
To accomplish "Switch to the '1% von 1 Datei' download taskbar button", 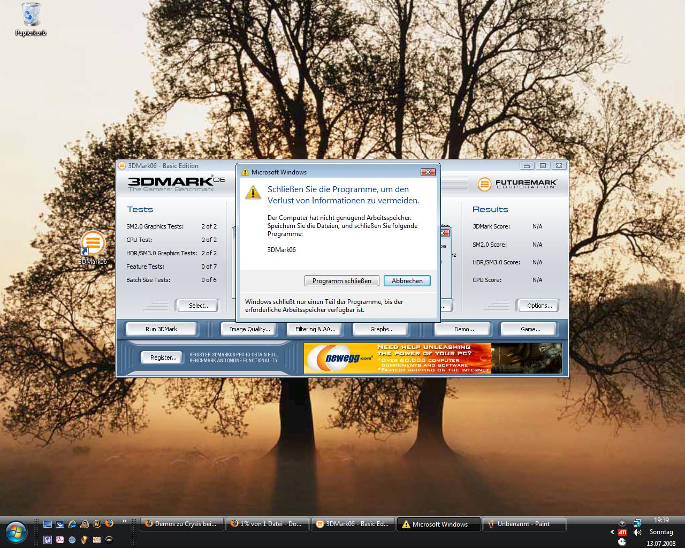I will (x=268, y=524).
